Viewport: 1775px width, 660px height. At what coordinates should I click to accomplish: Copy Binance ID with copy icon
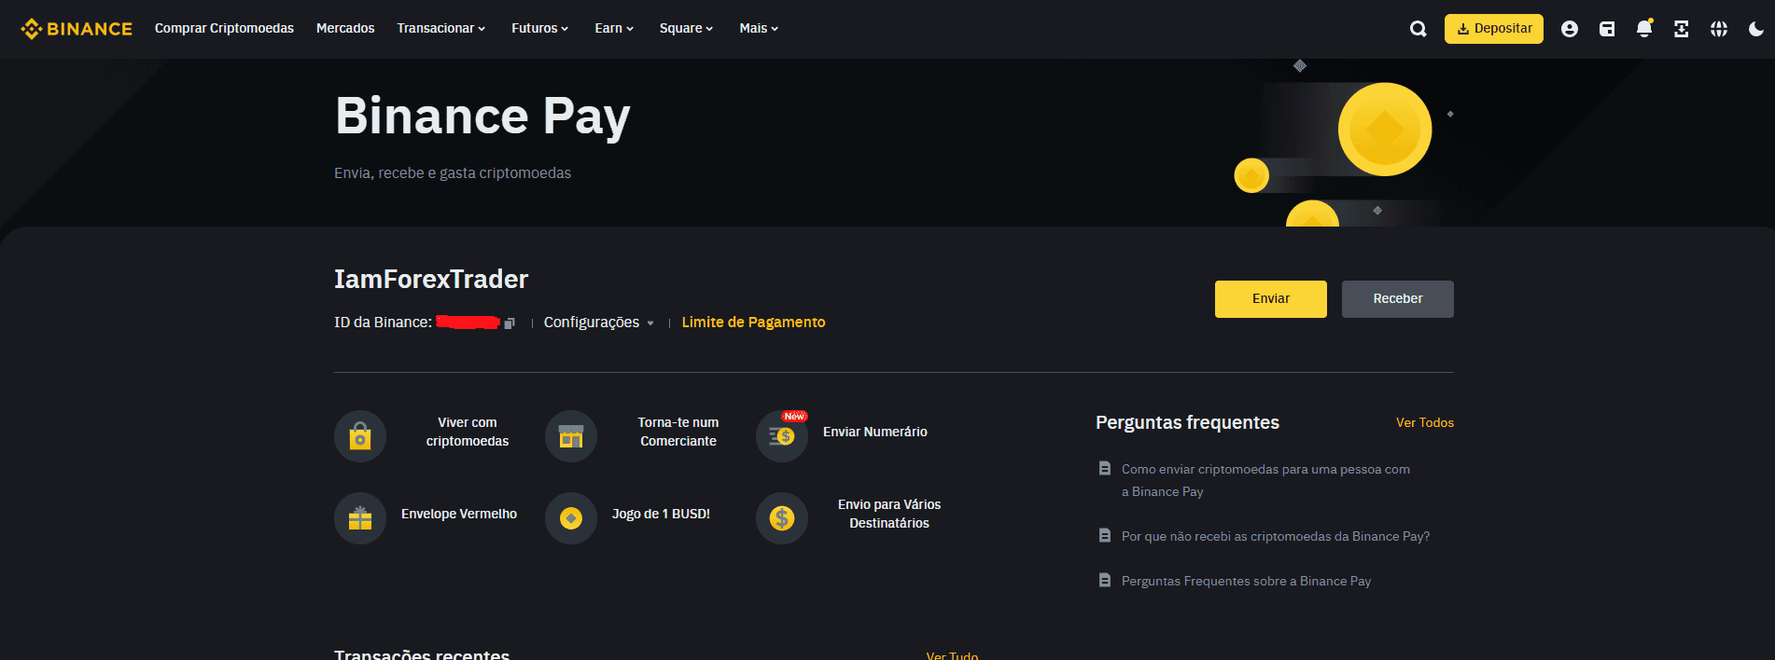(510, 323)
